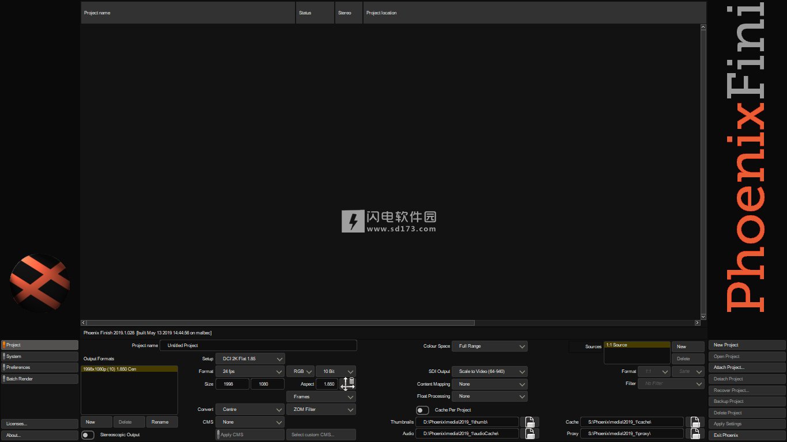Click the Size height field showing 1080
Image resolution: width=787 pixels, height=442 pixels.
point(267,384)
